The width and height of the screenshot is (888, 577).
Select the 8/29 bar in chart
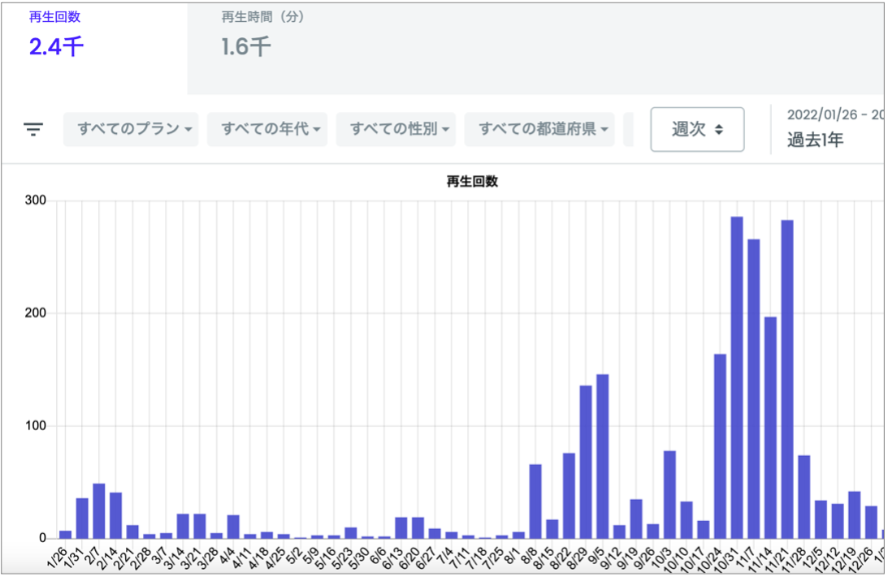(586, 462)
